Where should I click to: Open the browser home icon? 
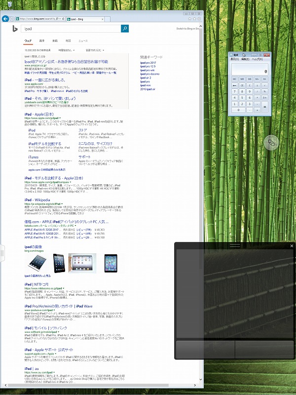(x=190, y=19)
